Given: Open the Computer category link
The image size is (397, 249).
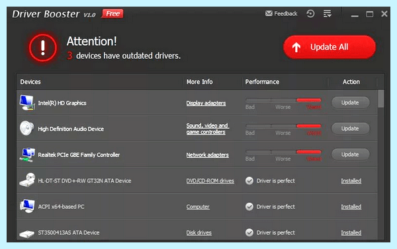Looking at the screenshot, I should pos(198,207).
